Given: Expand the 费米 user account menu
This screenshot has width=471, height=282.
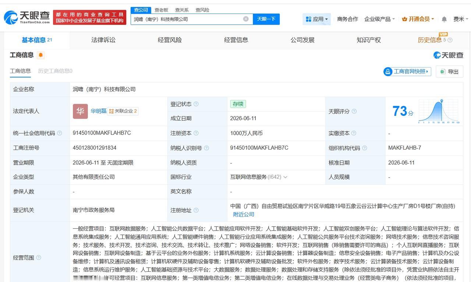Looking at the screenshot, I should pyautogui.click(x=461, y=19).
